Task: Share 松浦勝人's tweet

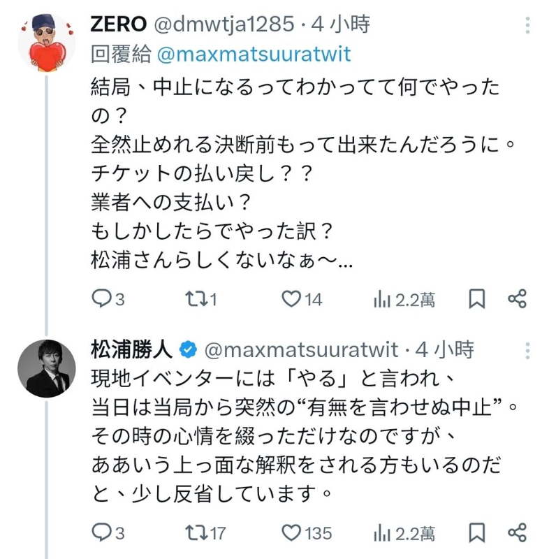Action: [x=517, y=532]
